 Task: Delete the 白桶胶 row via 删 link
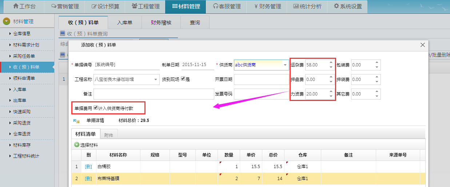pos(88,167)
